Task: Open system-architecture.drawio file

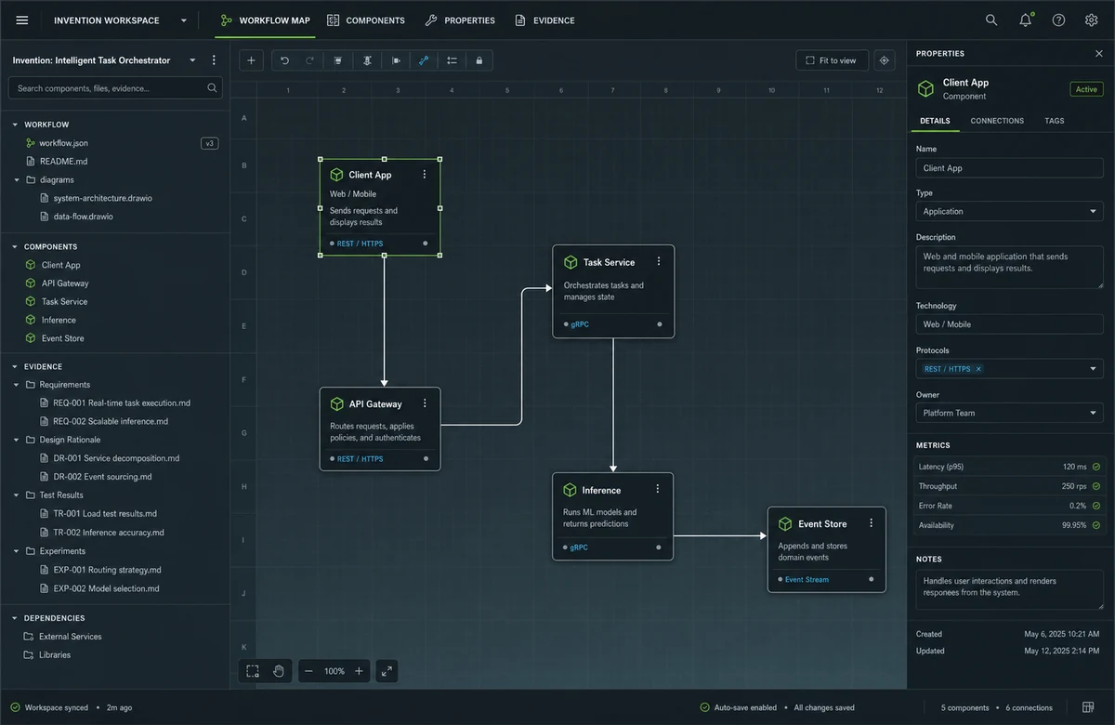Action: point(103,198)
